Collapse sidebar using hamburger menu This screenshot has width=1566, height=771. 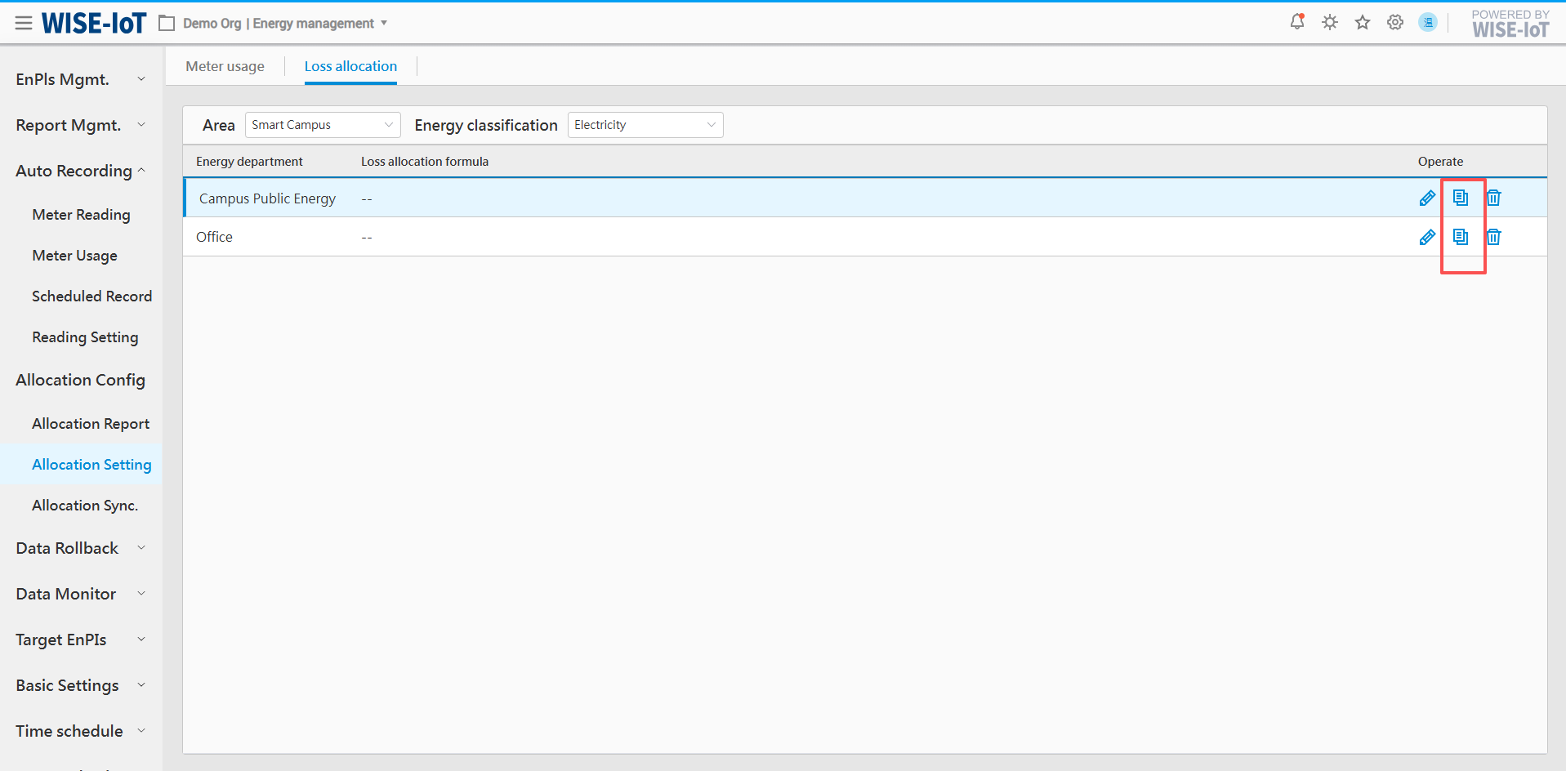pyautogui.click(x=24, y=23)
